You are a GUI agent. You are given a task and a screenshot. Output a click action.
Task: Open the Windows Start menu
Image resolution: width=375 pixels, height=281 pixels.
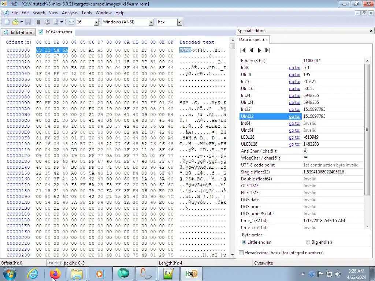[10, 274]
